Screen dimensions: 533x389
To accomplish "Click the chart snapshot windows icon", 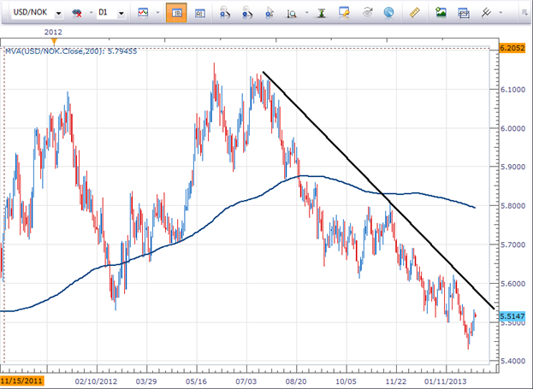I will [464, 13].
